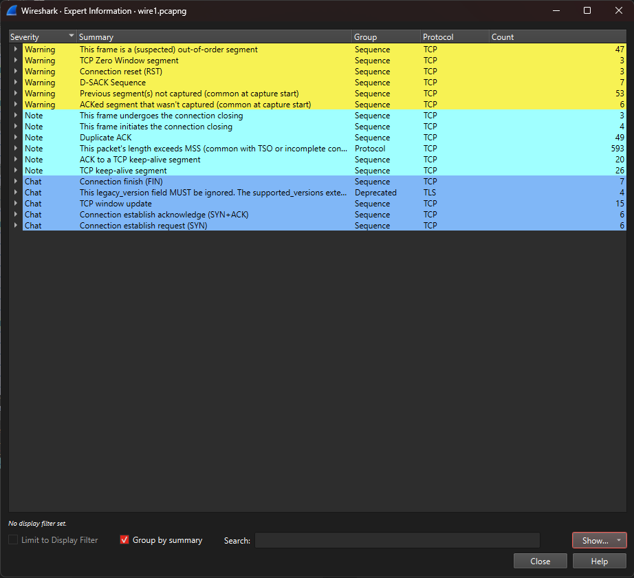Image resolution: width=634 pixels, height=578 pixels.
Task: Click the count value 26
Action: 620,170
